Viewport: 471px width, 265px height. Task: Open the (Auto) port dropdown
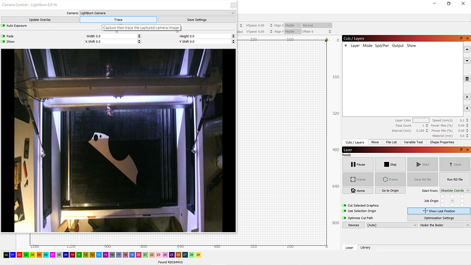coord(392,225)
